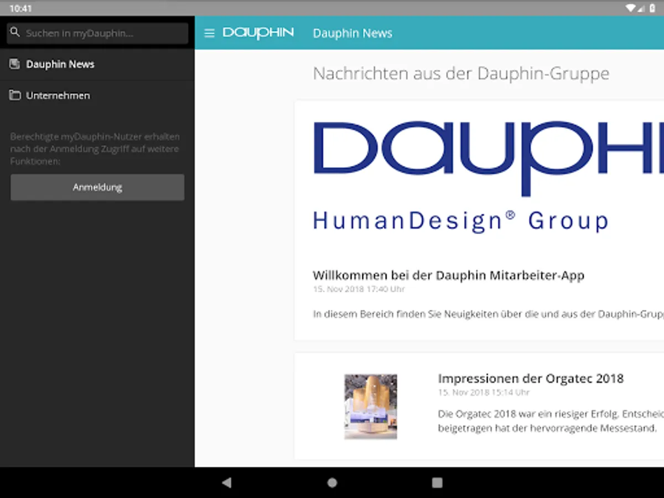This screenshot has width=664, height=498.
Task: Select Dauphin News in the sidebar
Action: click(x=97, y=64)
